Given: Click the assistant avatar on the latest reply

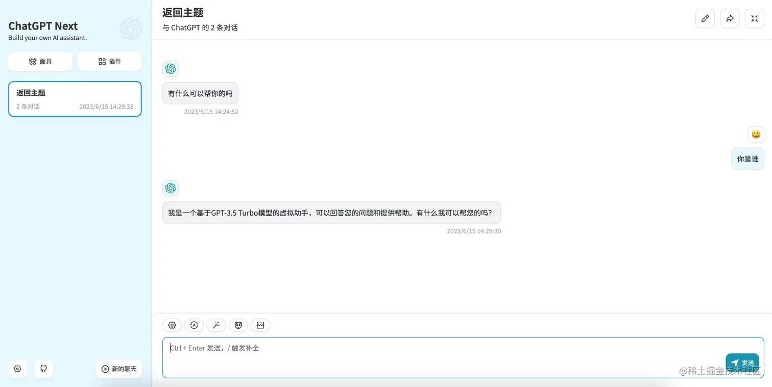Looking at the screenshot, I should click(171, 188).
